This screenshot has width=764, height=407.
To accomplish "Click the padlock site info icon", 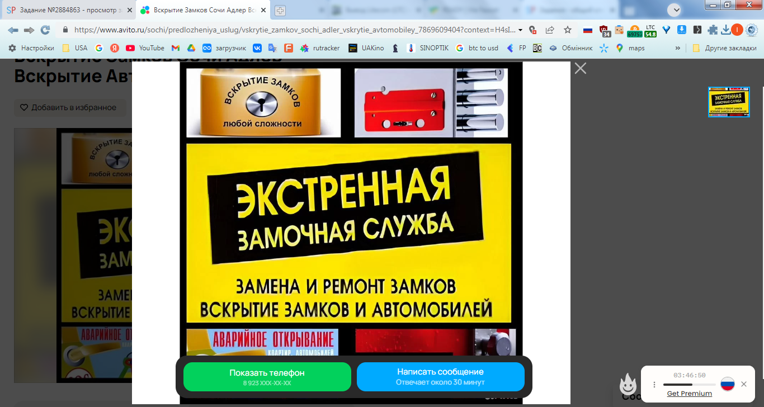I will [65, 30].
